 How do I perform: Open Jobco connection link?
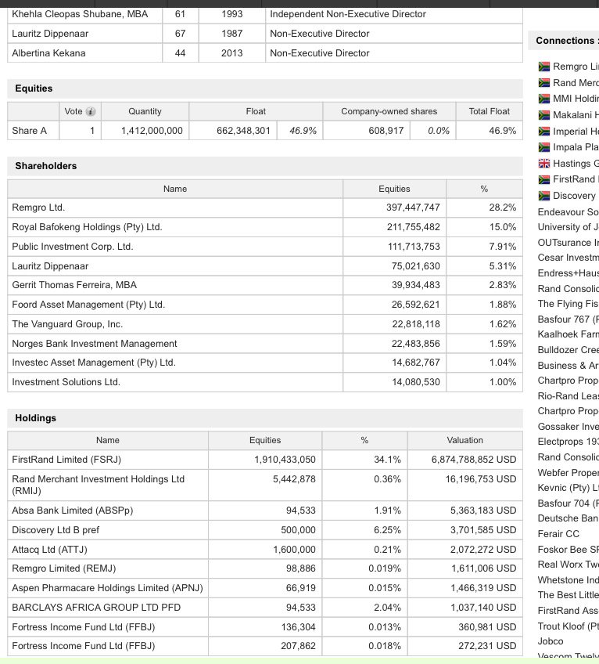(x=551, y=641)
